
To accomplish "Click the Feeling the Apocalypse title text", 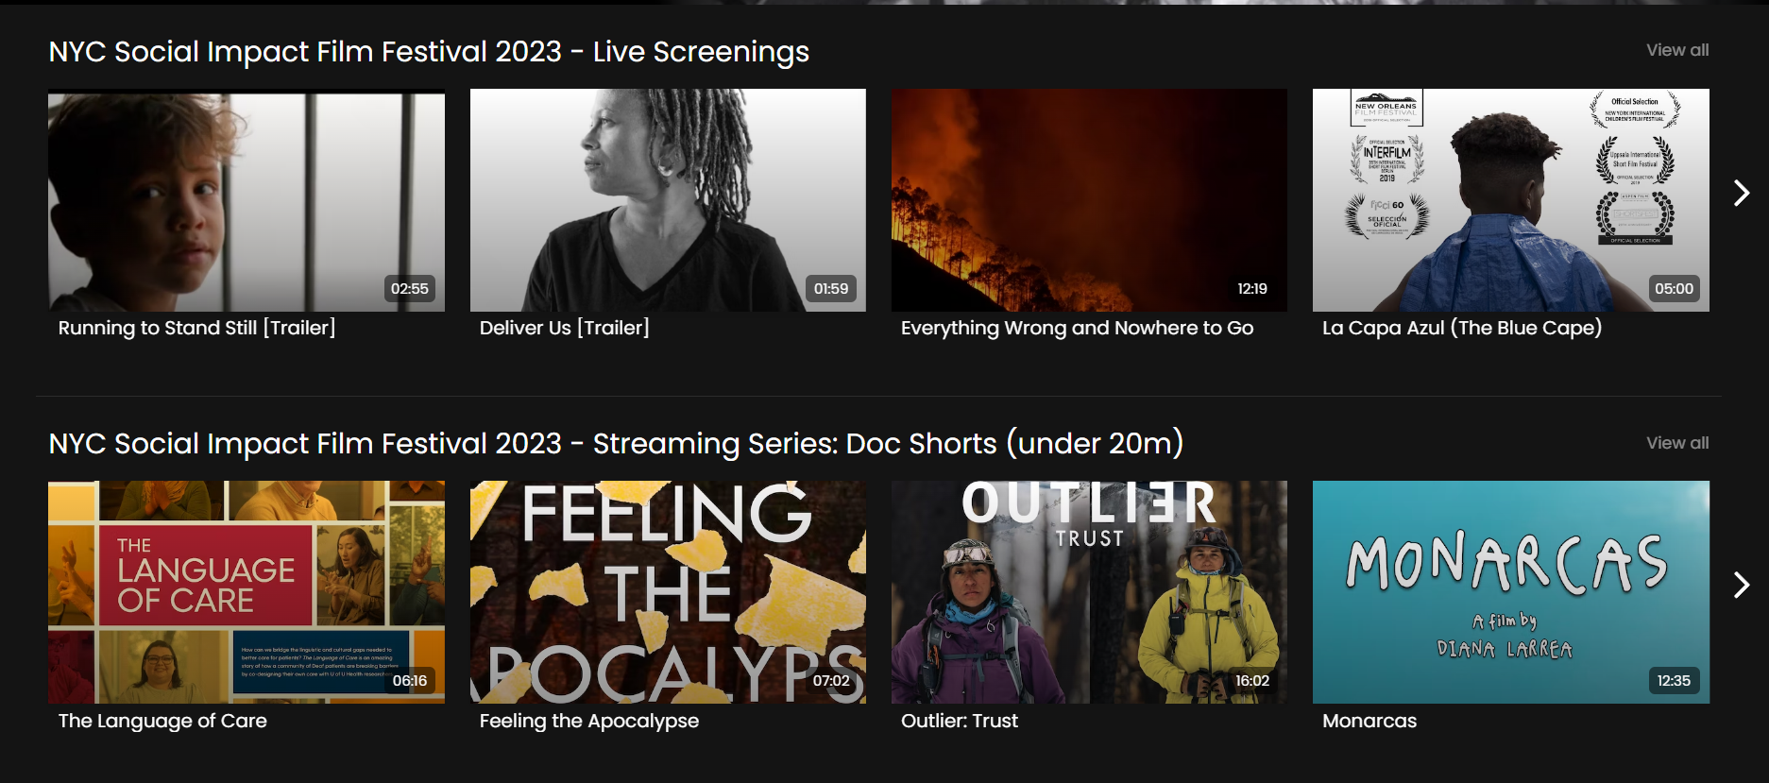I will 589,721.
